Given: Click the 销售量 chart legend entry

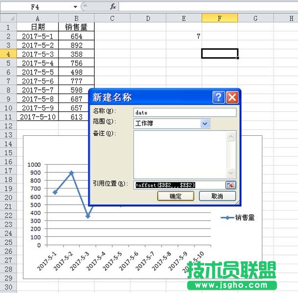Looking at the screenshot, I should pyautogui.click(x=238, y=218).
